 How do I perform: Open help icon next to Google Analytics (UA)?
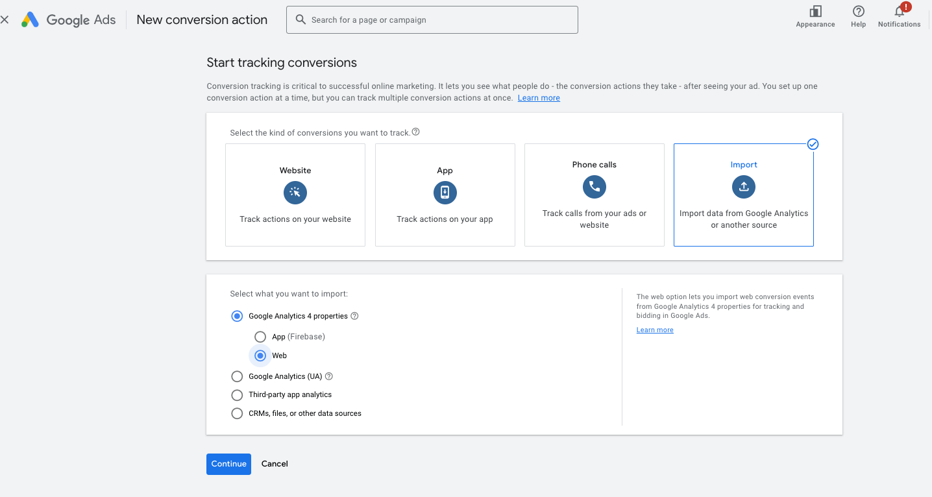(x=329, y=376)
